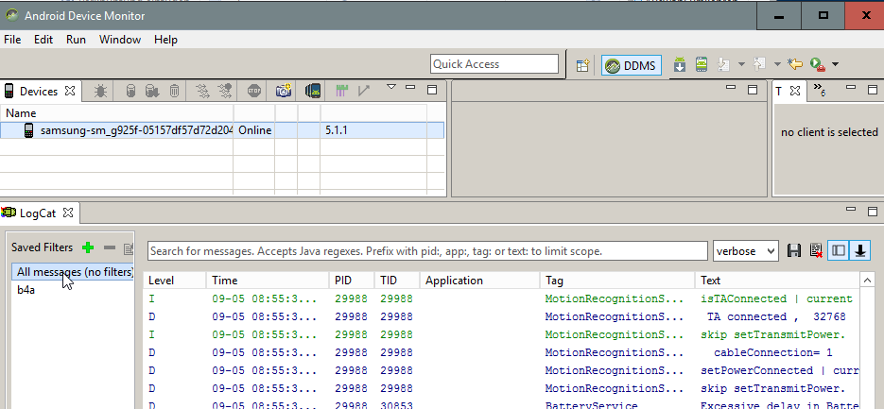Click the Level column header
The width and height of the screenshot is (884, 409).
pos(175,281)
